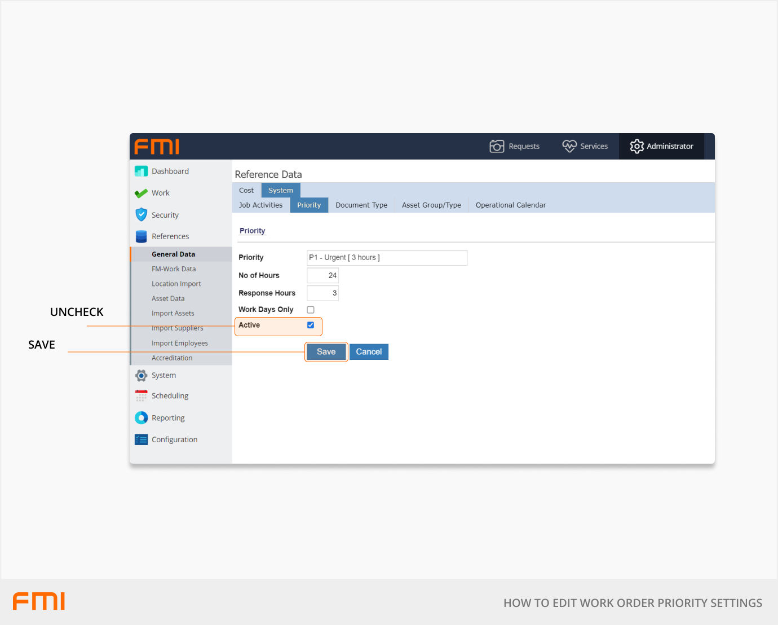Image resolution: width=778 pixels, height=625 pixels.
Task: Click the Dashboard chart icon in sidebar
Action: click(x=141, y=171)
